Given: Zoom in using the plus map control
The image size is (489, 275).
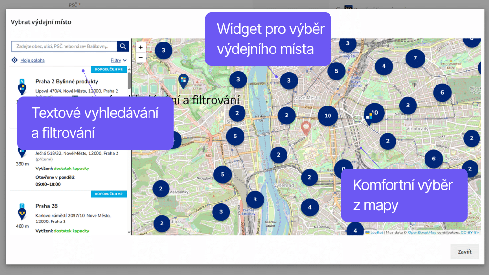Looking at the screenshot, I should (x=140, y=47).
